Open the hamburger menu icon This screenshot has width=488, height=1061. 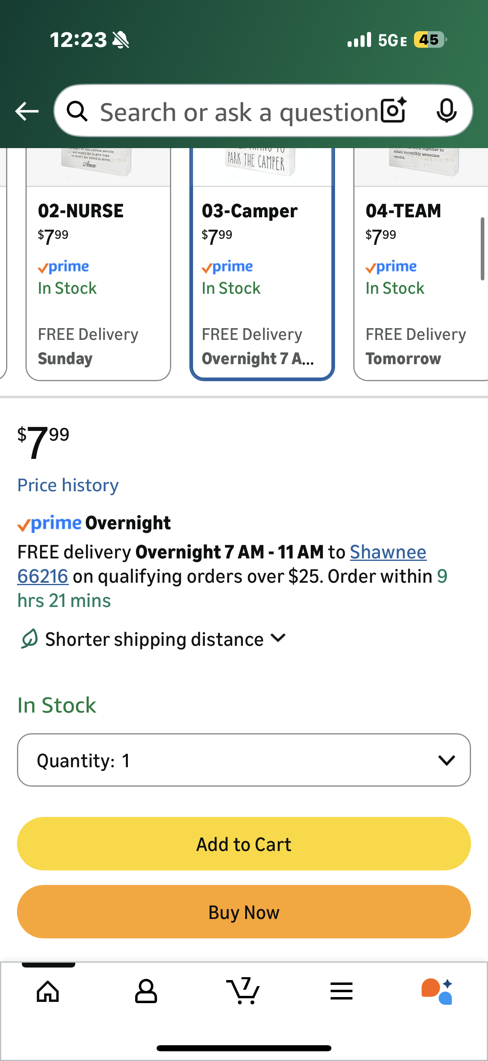tap(342, 991)
